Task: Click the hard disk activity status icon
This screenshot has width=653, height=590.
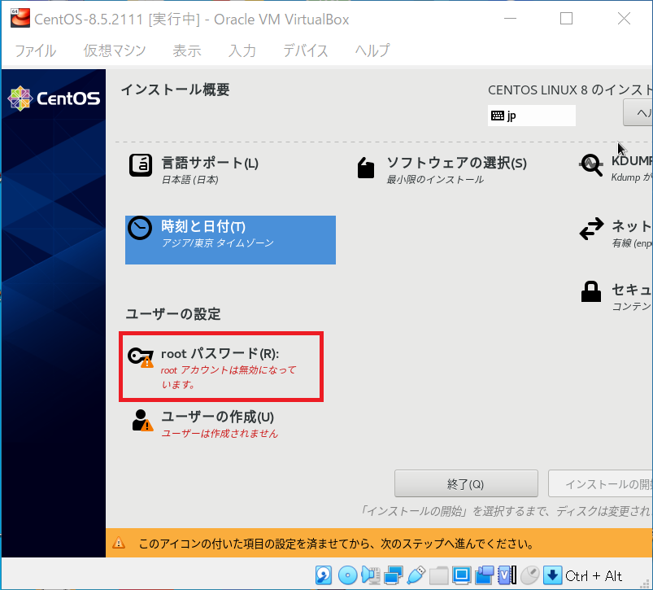Action: click(x=323, y=575)
